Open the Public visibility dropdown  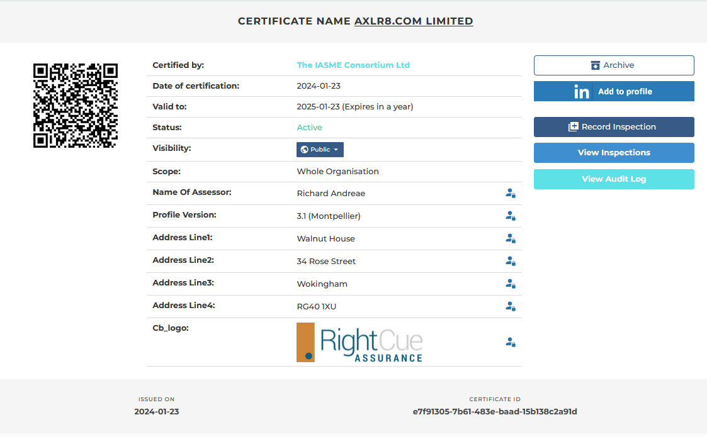320,150
